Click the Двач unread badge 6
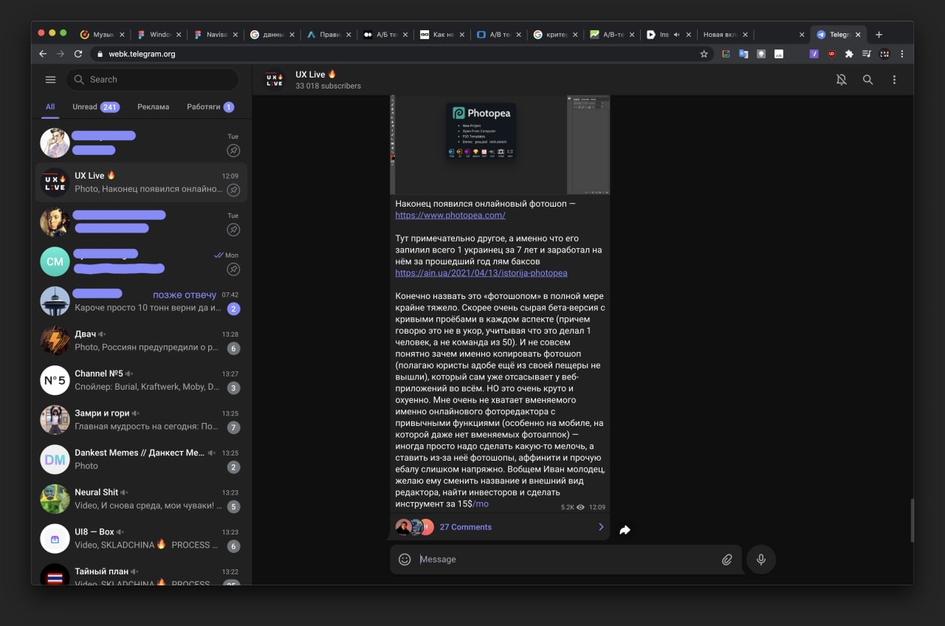This screenshot has height=626, width=945. coord(233,348)
